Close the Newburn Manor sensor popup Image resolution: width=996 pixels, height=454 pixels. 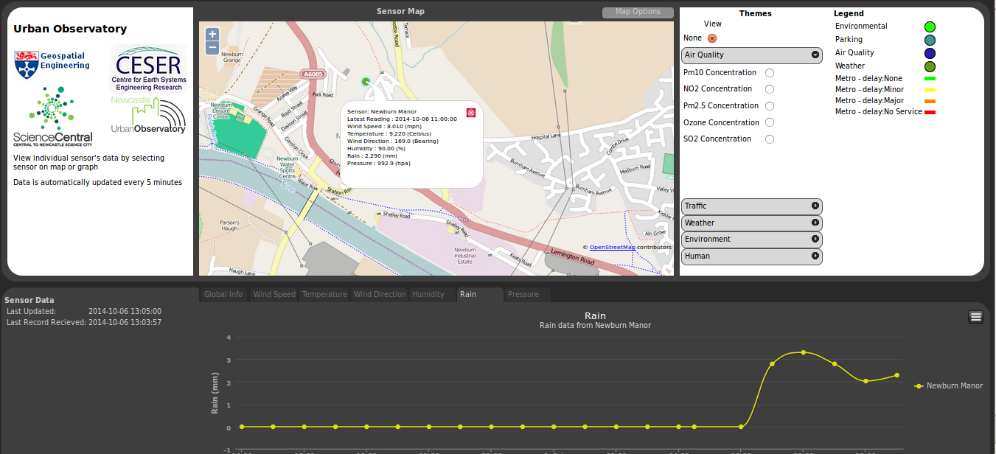(x=471, y=112)
